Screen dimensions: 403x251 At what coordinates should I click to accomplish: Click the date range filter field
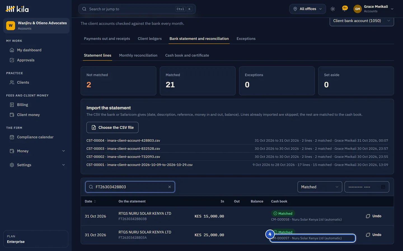367,187
